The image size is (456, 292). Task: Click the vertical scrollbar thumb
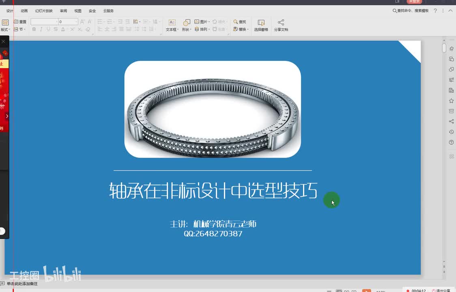coord(444,48)
